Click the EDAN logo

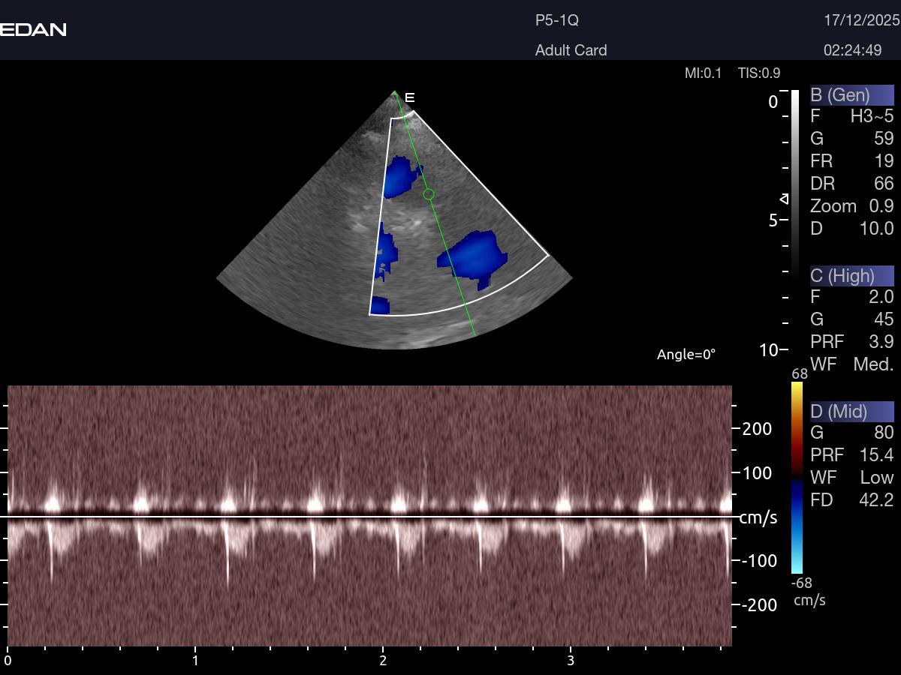pos(33,29)
